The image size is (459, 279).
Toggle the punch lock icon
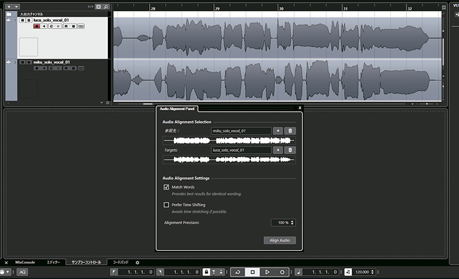point(207,272)
